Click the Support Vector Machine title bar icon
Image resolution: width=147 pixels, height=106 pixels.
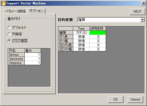[x=4, y=3]
